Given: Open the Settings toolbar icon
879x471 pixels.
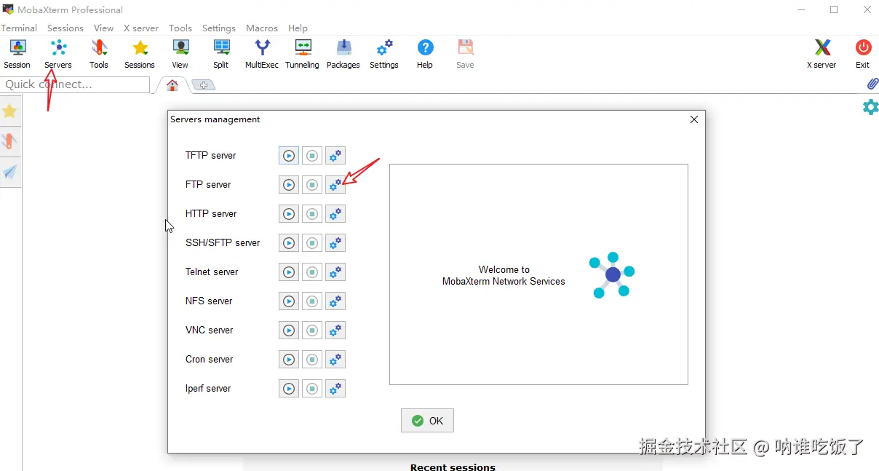Looking at the screenshot, I should pos(384,55).
